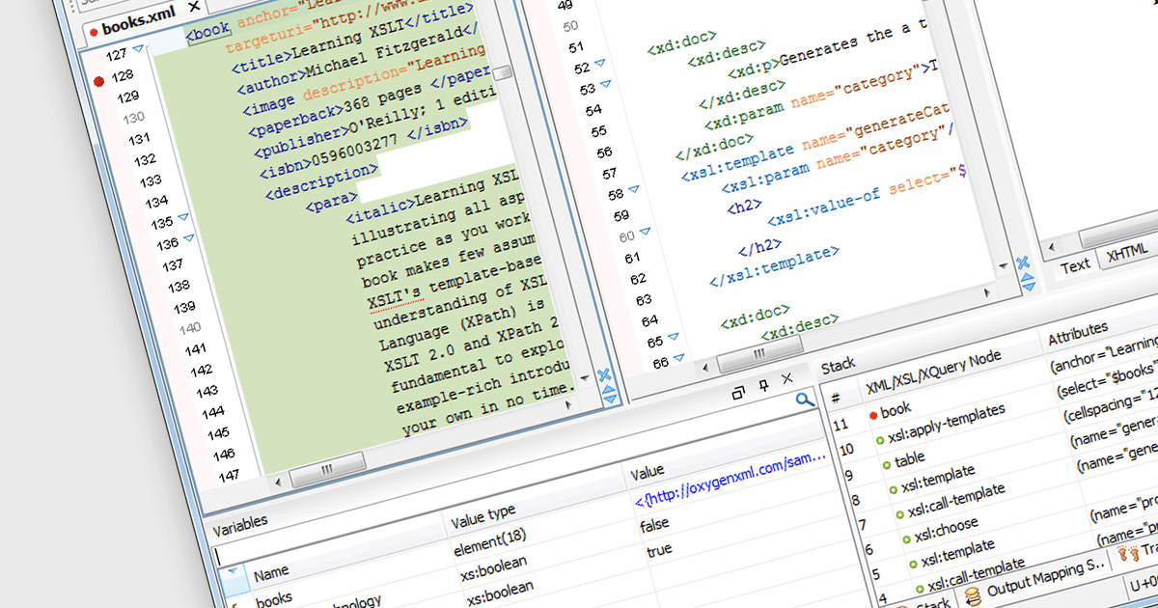Click the blue X icon in books.xml editor corner
The image size is (1158, 608).
[602, 374]
